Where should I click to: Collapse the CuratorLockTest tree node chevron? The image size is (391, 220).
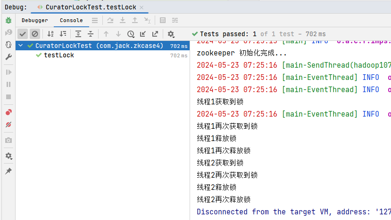[x=21, y=46]
